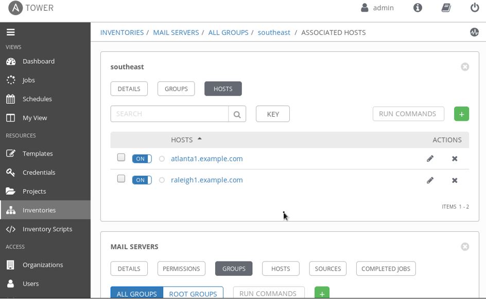
Task: Switch to southeast DETAILS tab
Action: [x=129, y=89]
